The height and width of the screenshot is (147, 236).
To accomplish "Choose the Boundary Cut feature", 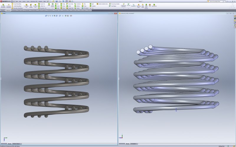I will pos(42,8).
